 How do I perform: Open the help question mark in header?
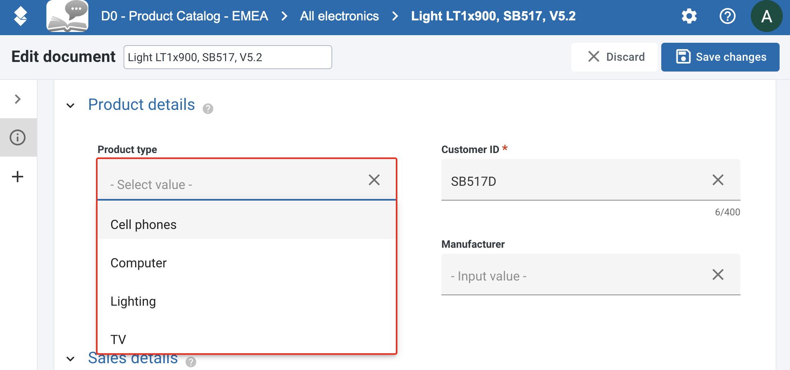(x=727, y=16)
